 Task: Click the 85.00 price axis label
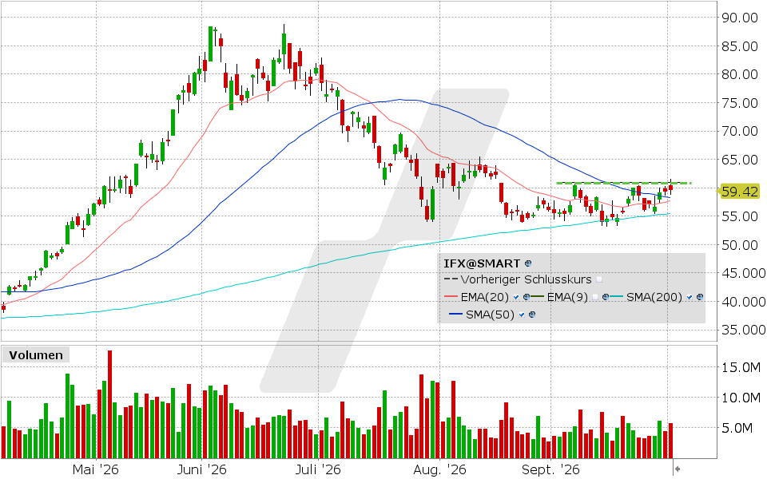(740, 46)
